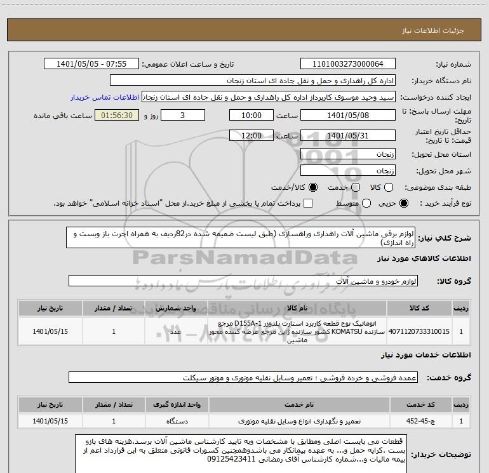This screenshot has width=489, height=473.
Task: Click goods code 4071120733310015
Action: (419, 331)
